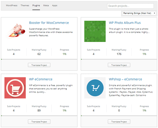Viewport: 158px width, 128px height.
Task: Click the Waiting/Fuzzy count 176
Action: click(x=119, y=54)
